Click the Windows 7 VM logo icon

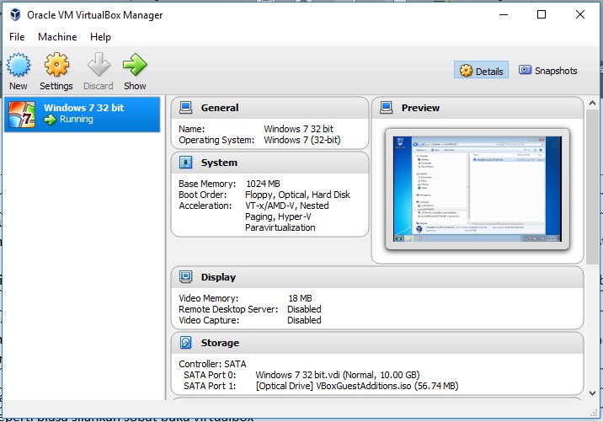(x=22, y=115)
